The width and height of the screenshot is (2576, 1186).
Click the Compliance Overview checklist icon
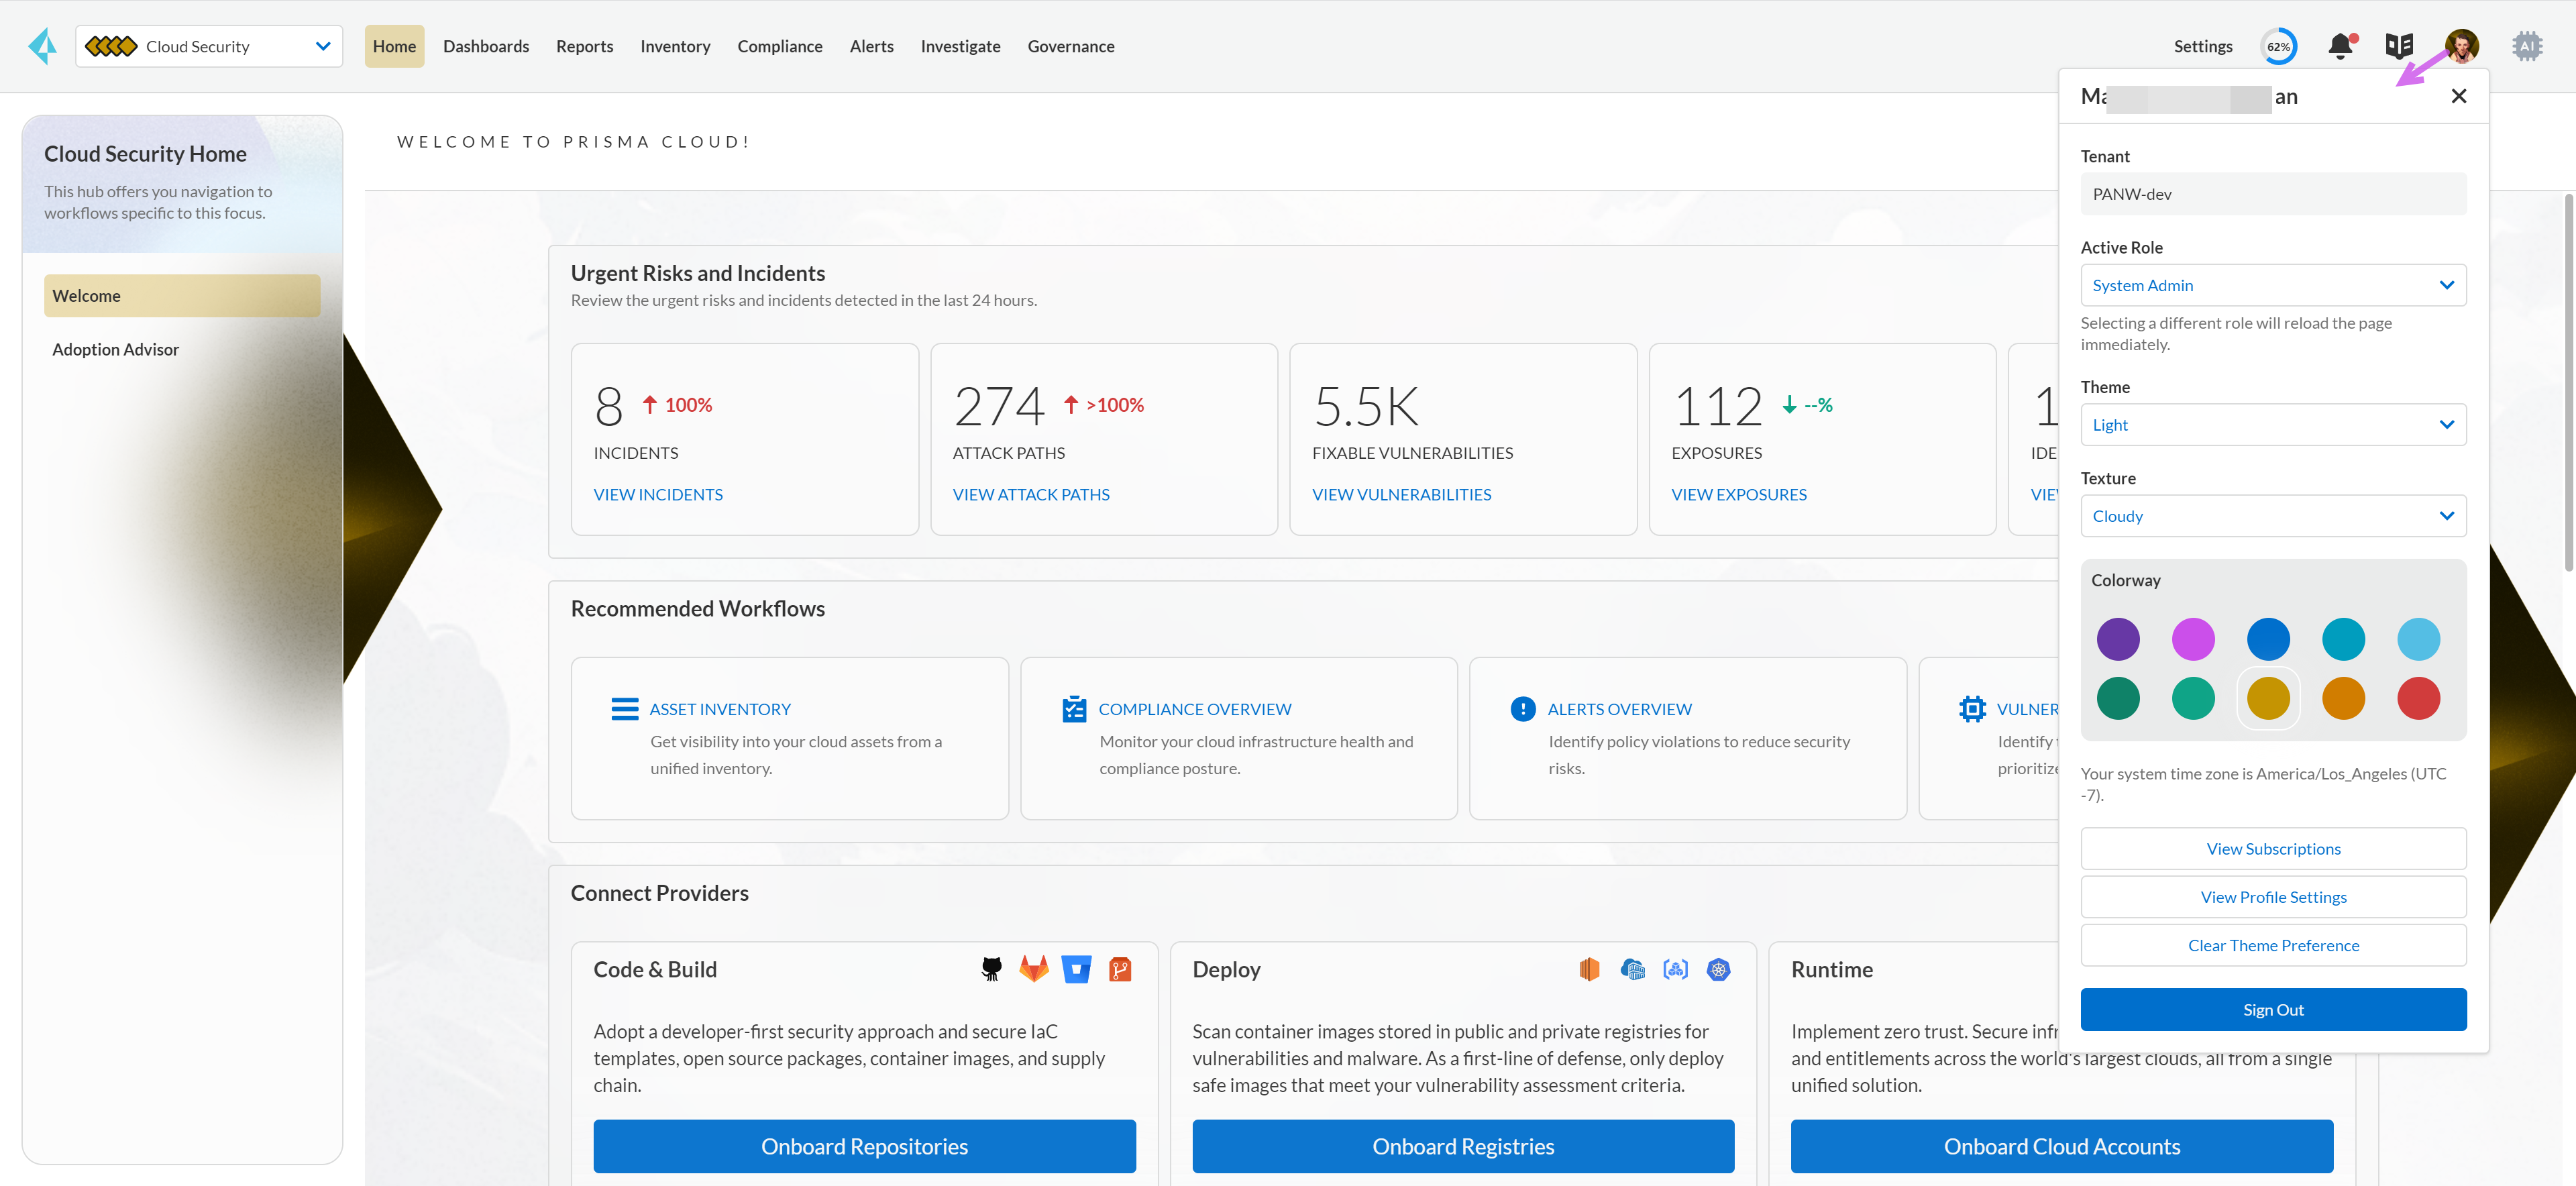click(1074, 709)
